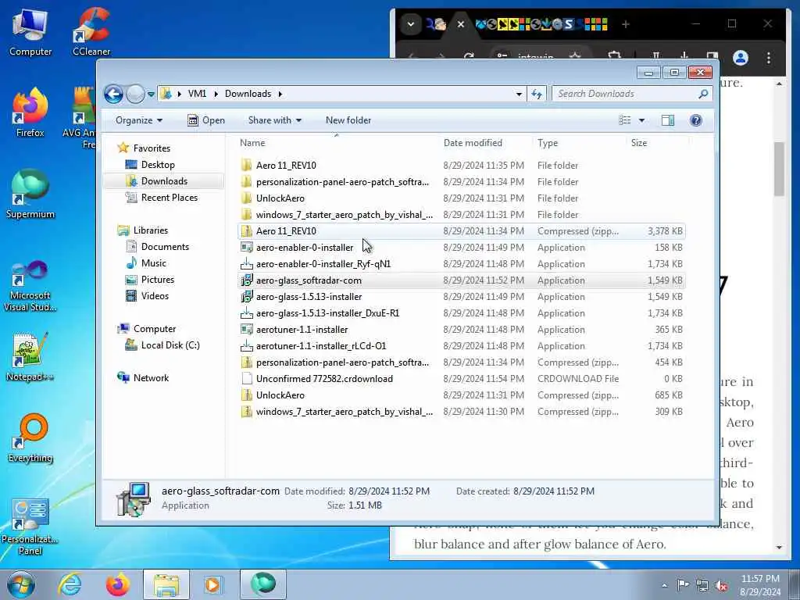
Task: Sort by the Type column header
Action: click(579, 143)
